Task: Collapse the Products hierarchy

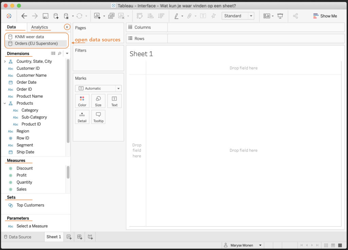Action: [5, 103]
